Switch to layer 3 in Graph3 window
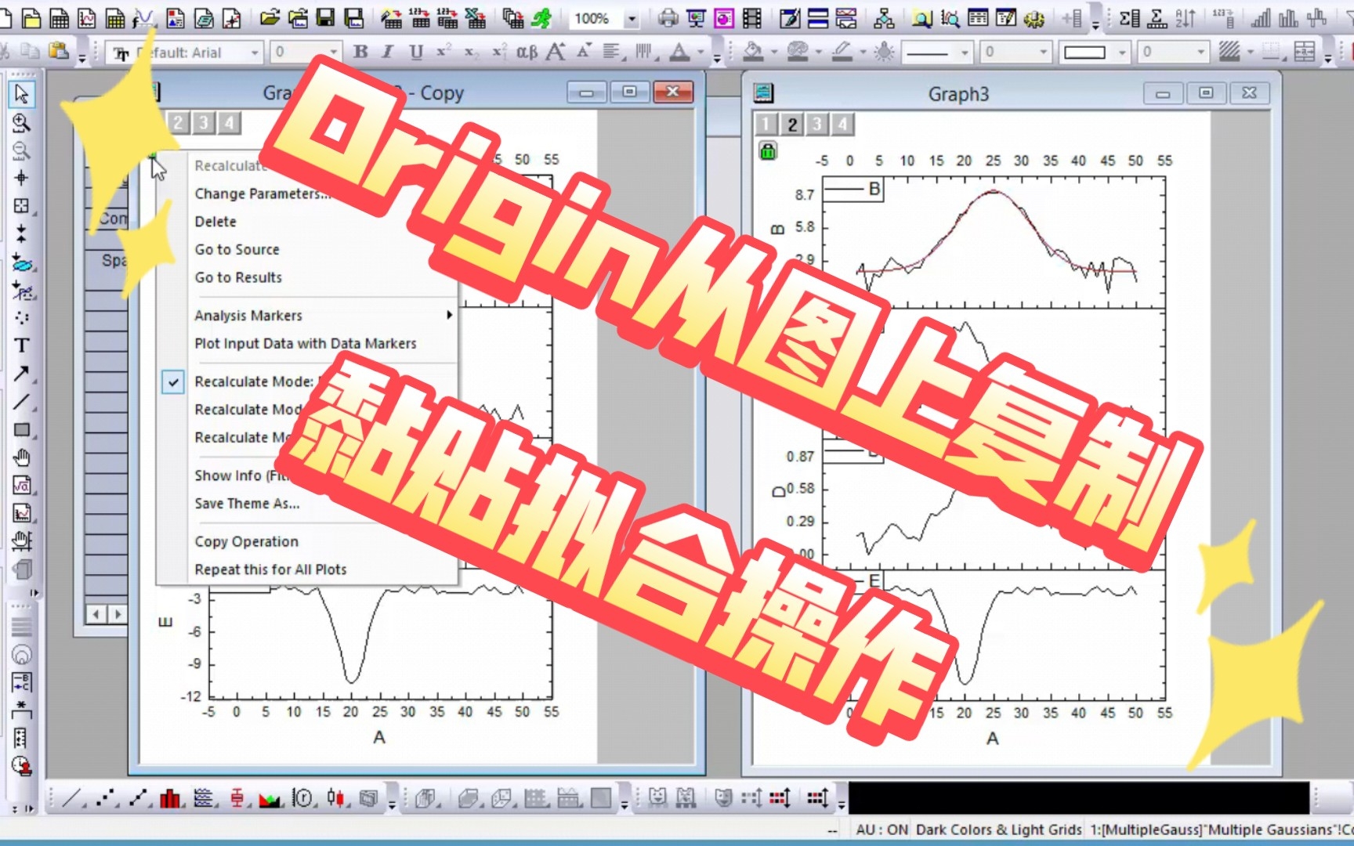 click(x=817, y=124)
